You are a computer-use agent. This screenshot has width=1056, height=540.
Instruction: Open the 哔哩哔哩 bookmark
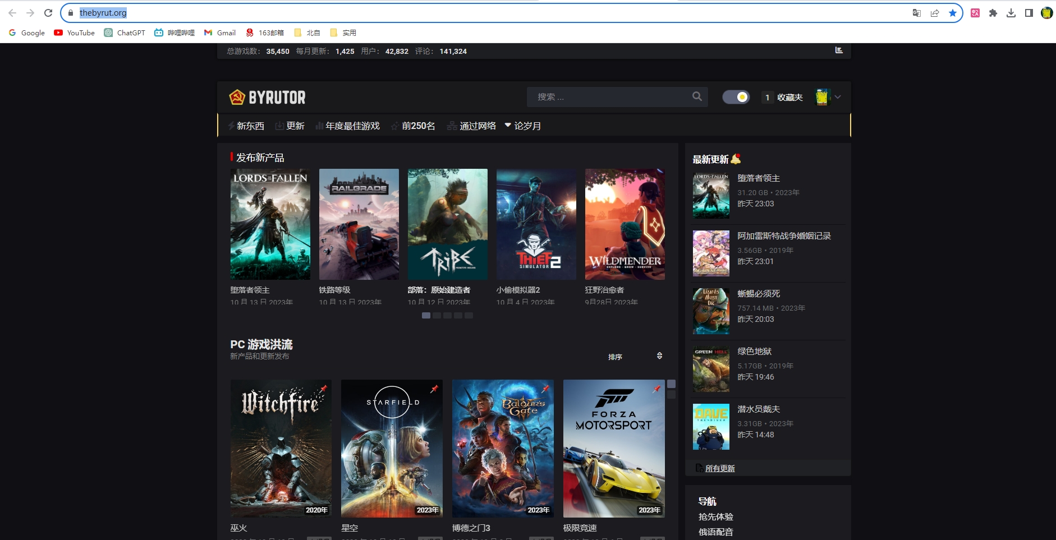[175, 33]
